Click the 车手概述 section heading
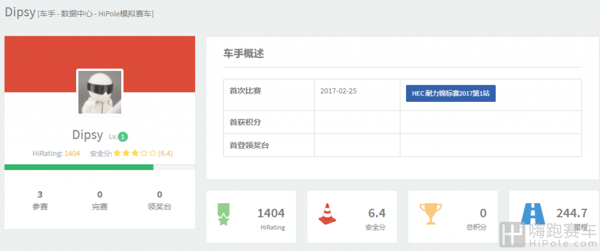Image resolution: width=600 pixels, height=251 pixels. 243,53
